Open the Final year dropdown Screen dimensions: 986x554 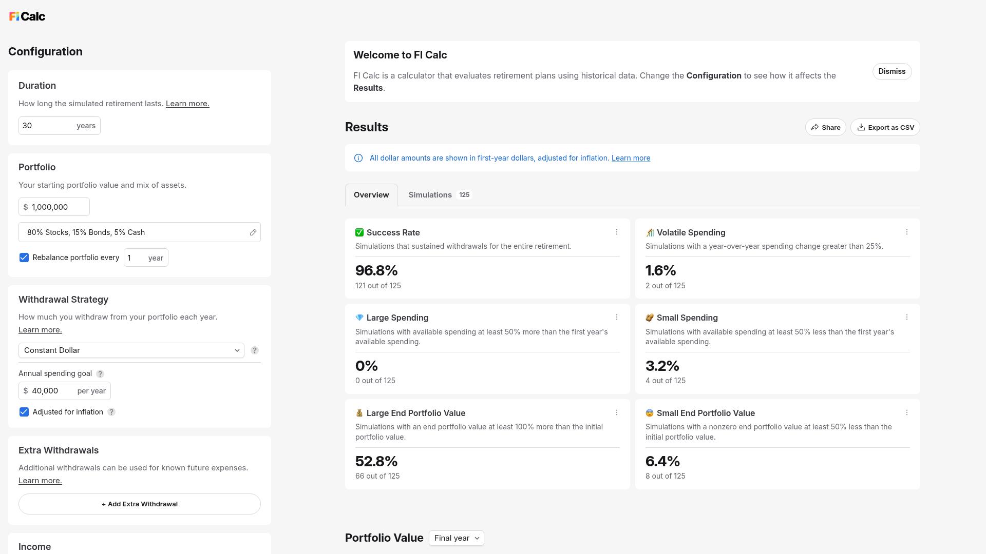tap(456, 538)
